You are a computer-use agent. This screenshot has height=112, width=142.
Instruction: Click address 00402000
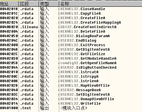click(x=9, y=45)
